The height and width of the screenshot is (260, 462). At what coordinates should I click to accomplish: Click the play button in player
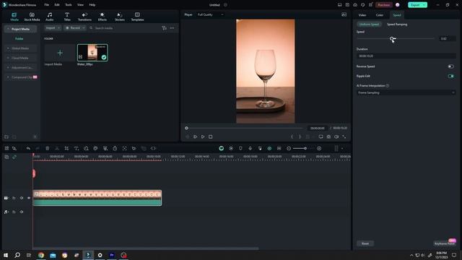coord(203,136)
